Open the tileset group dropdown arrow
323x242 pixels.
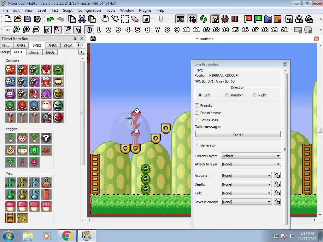[x=82, y=52]
